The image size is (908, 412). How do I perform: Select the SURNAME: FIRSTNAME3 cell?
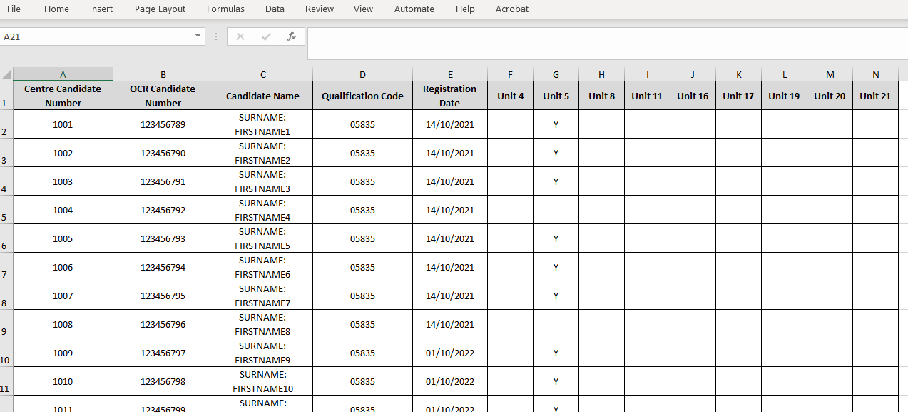pyautogui.click(x=262, y=181)
